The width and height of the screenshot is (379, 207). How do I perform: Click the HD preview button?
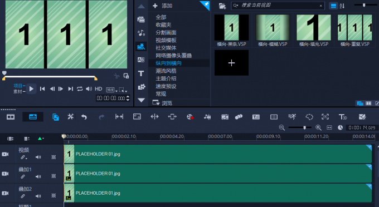[x=99, y=89]
